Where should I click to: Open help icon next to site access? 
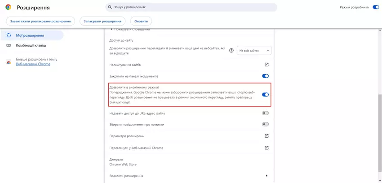(231, 51)
